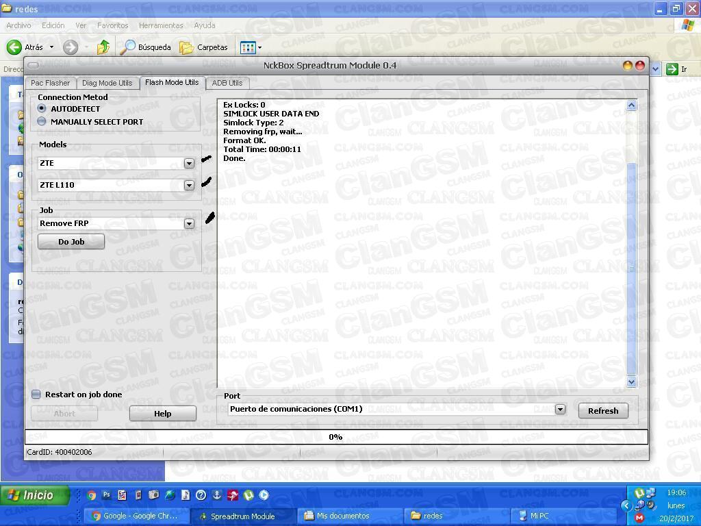Open the ZTE brand dropdown
Viewport: 701px width, 526px height.
pos(189,163)
